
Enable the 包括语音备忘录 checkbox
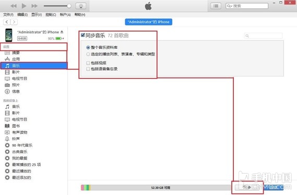coord(88,69)
